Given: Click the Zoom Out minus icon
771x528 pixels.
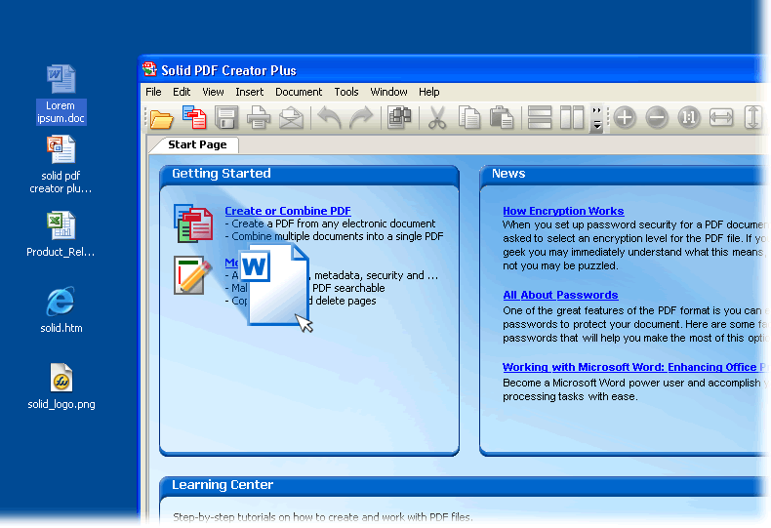Looking at the screenshot, I should pyautogui.click(x=657, y=118).
